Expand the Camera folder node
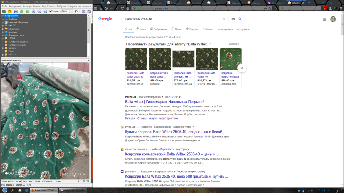The height and width of the screenshot is (193, 344). (3, 48)
